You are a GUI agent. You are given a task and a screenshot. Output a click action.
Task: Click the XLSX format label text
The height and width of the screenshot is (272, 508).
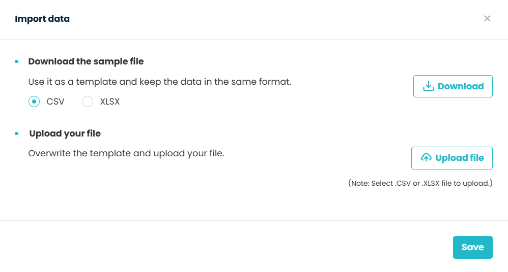coord(110,101)
